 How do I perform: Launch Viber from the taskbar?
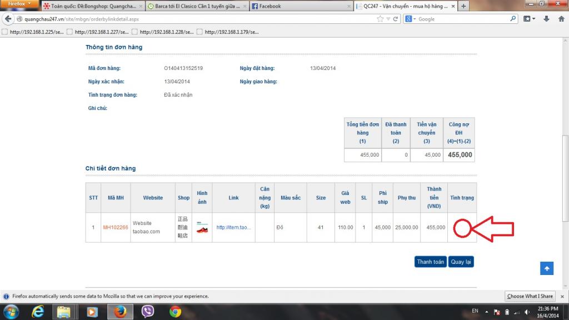coord(148,312)
